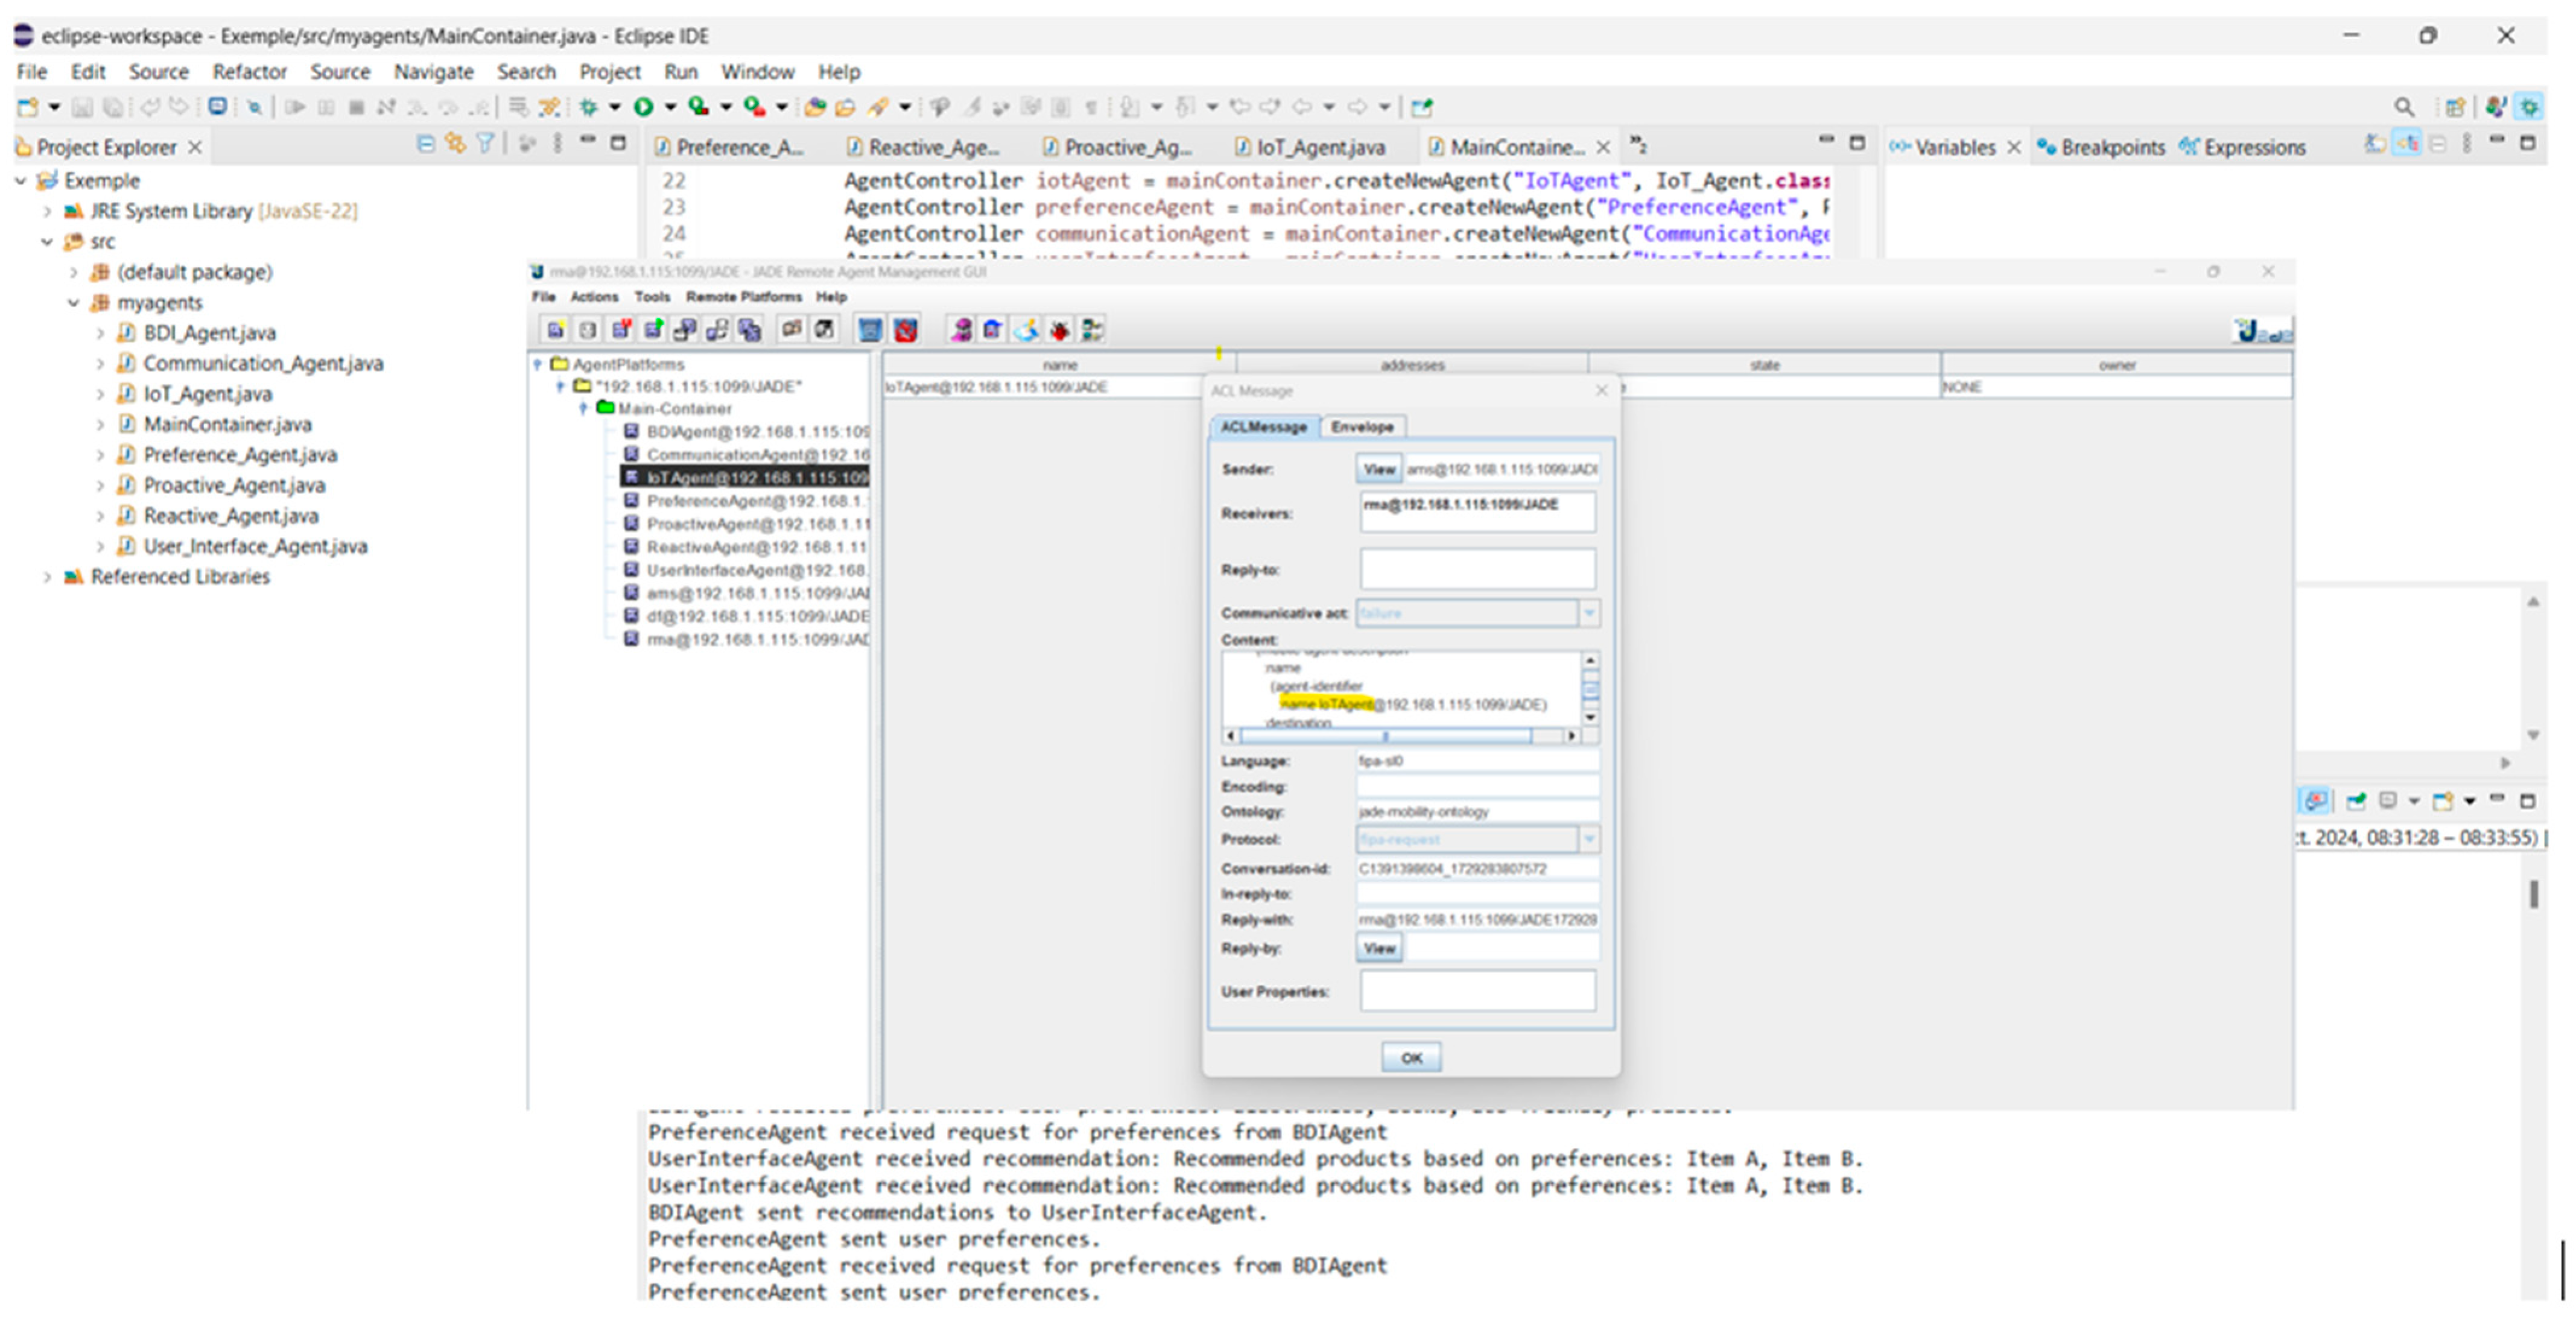The height and width of the screenshot is (1321, 2576).
Task: Click the green Run button in Eclipse toolbar
Action: [644, 107]
